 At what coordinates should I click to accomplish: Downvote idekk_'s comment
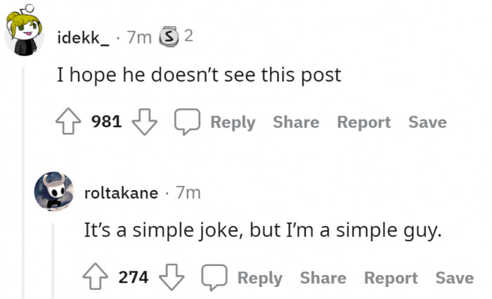point(143,122)
